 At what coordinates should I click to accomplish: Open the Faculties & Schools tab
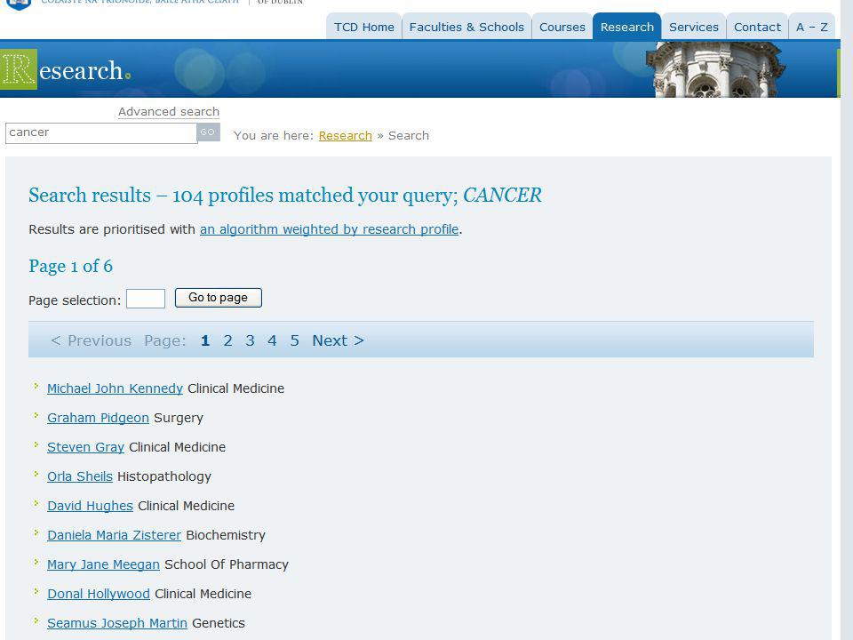(x=466, y=27)
